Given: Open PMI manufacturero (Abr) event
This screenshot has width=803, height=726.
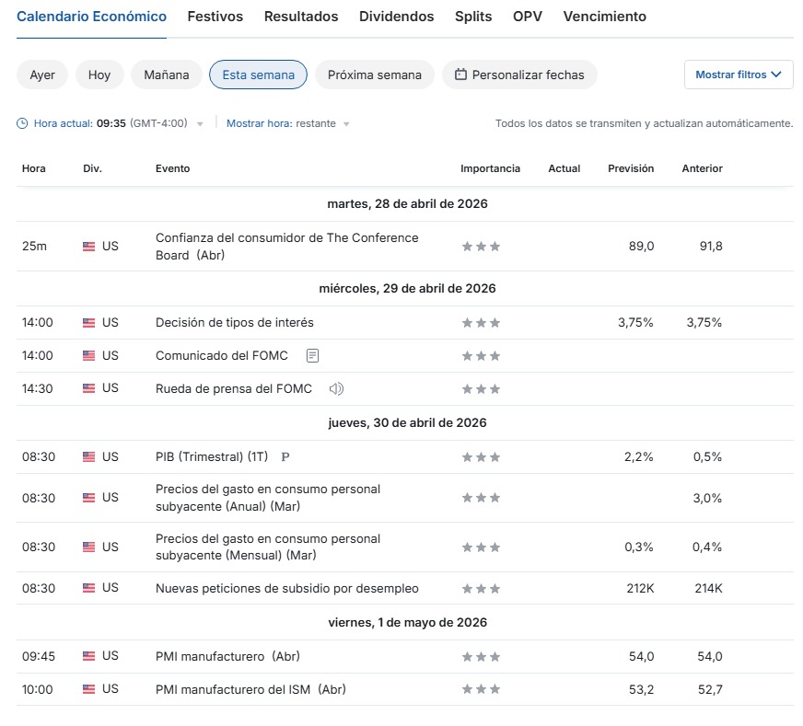Looking at the screenshot, I should click(227, 656).
